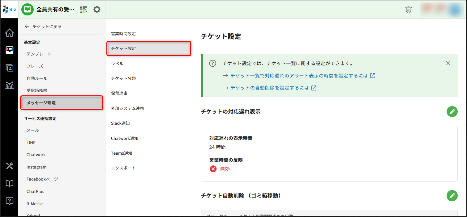The image size is (467, 217).
Task: Open the contacts icon in left rail
Action: [10, 68]
